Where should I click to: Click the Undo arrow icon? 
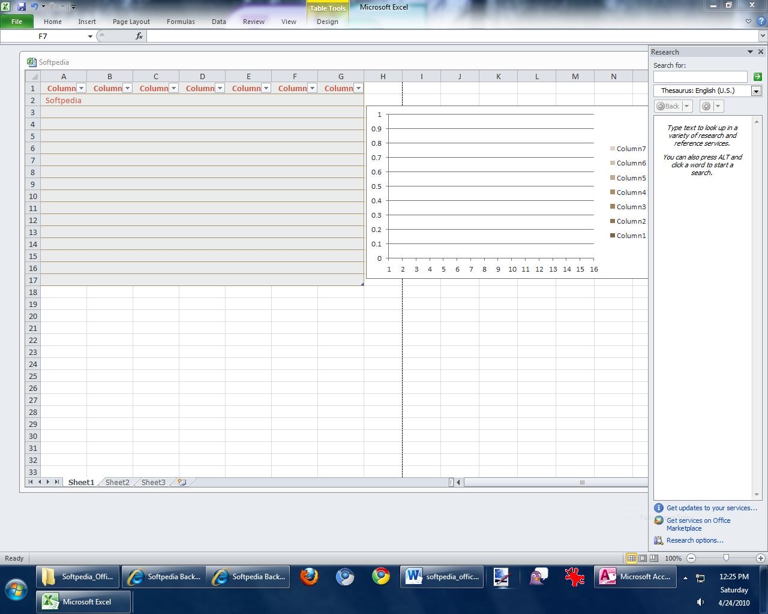(x=35, y=7)
